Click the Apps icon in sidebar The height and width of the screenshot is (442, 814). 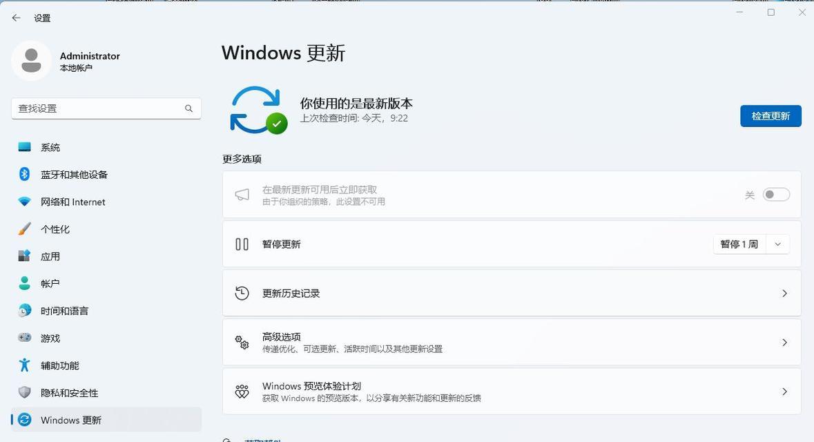[24, 256]
